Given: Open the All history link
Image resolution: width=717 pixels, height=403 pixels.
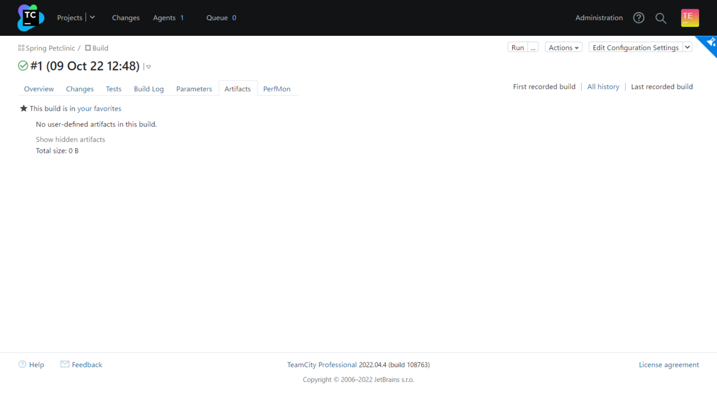Looking at the screenshot, I should (x=603, y=87).
